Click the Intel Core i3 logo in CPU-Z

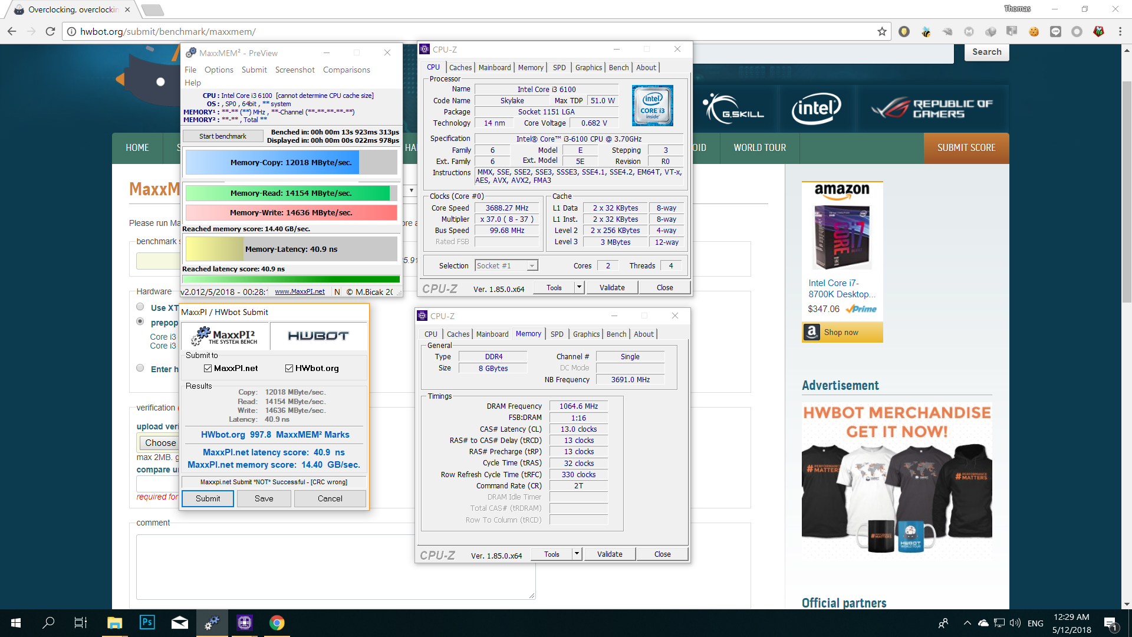[x=652, y=106]
